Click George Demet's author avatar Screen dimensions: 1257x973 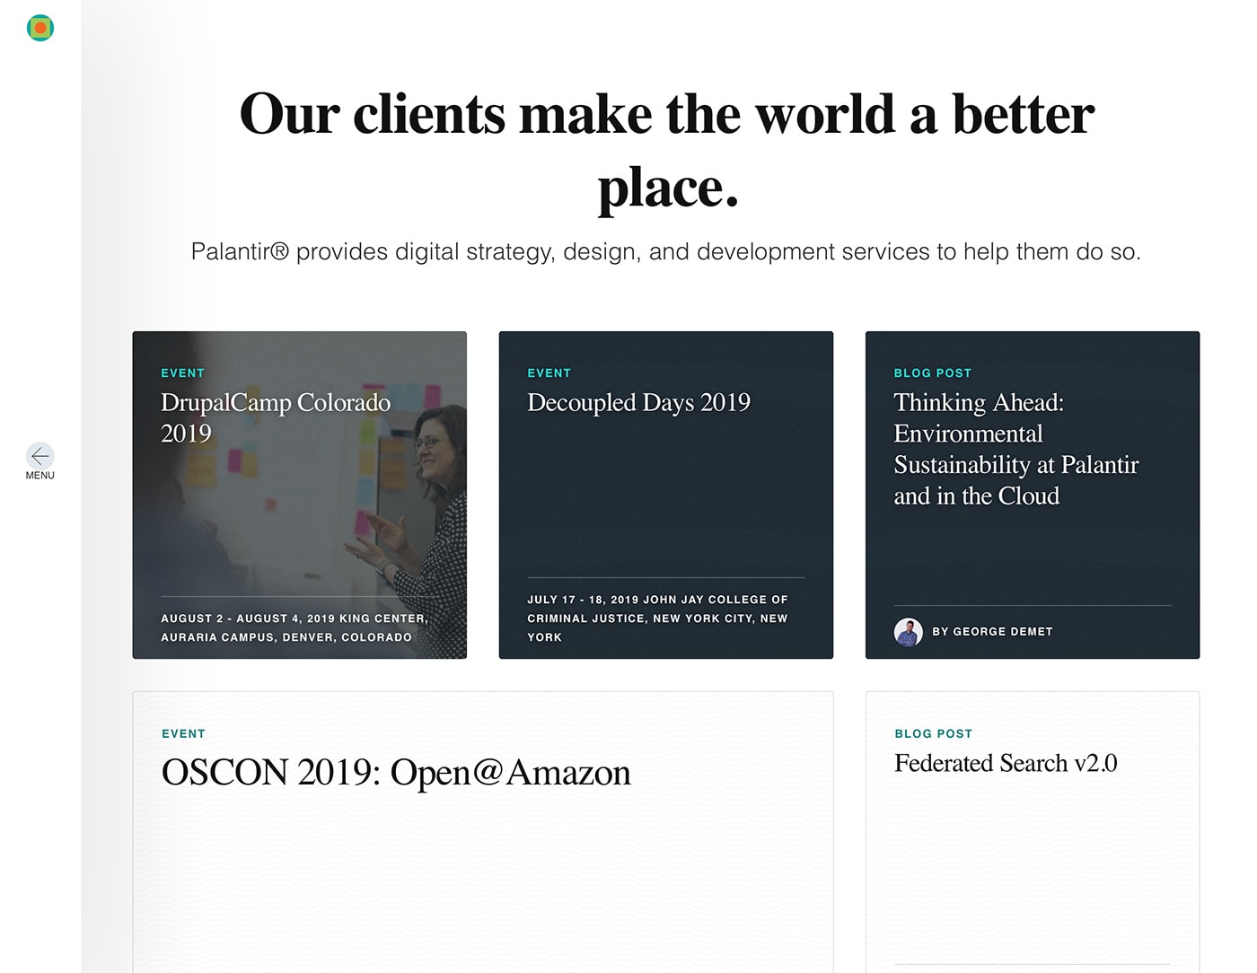(x=909, y=632)
